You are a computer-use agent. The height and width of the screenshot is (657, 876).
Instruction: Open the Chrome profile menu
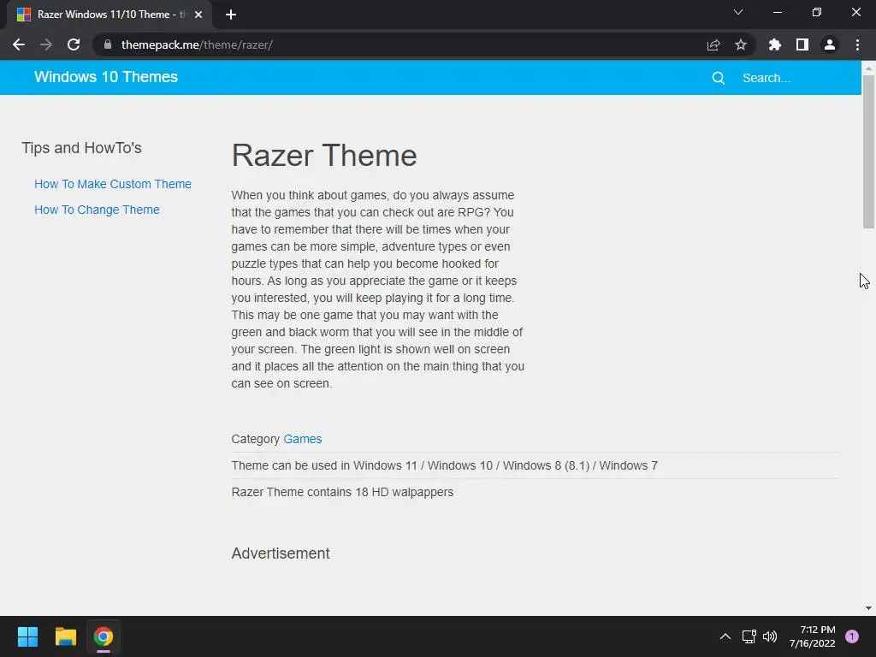point(830,44)
